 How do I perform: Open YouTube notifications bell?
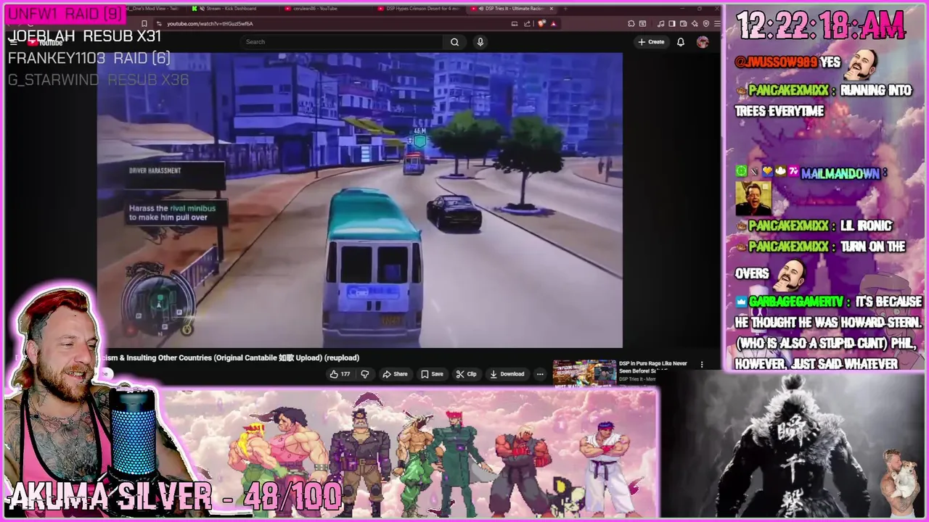tap(680, 42)
